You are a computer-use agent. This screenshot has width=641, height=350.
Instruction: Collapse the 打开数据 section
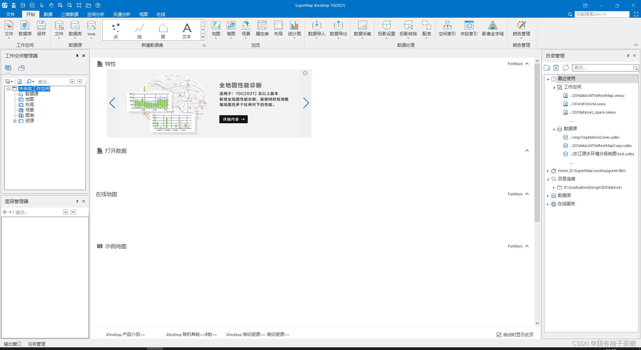[x=527, y=151]
